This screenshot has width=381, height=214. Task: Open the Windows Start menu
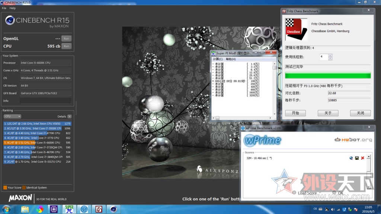click(6, 209)
